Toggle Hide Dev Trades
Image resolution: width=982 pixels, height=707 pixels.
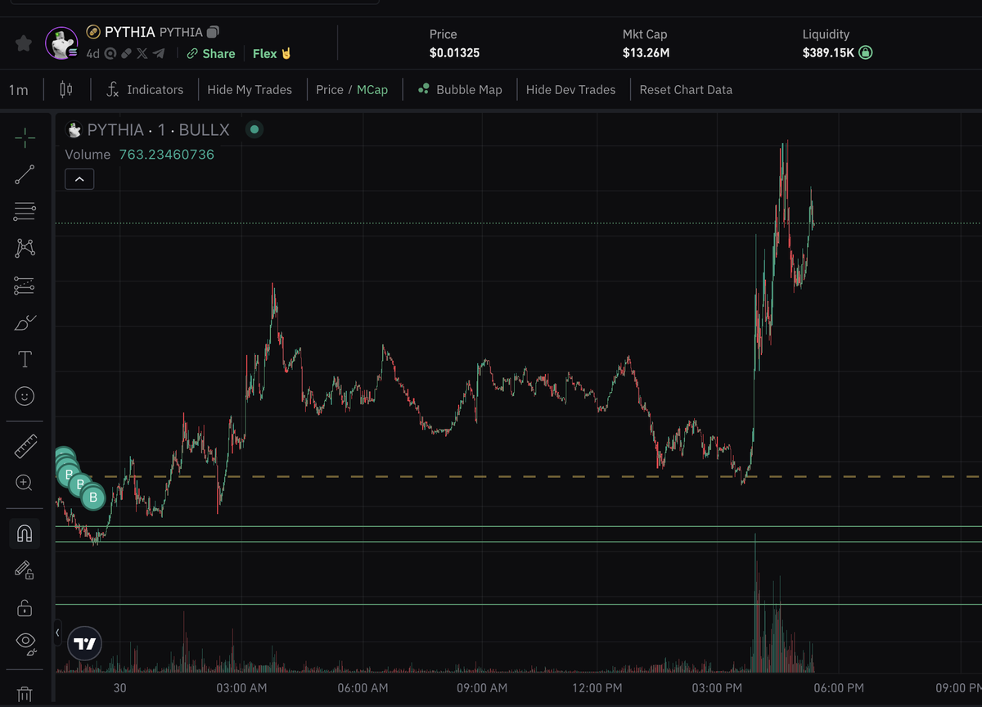(571, 89)
